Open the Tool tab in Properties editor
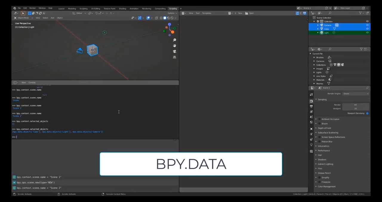 pyautogui.click(x=311, y=95)
